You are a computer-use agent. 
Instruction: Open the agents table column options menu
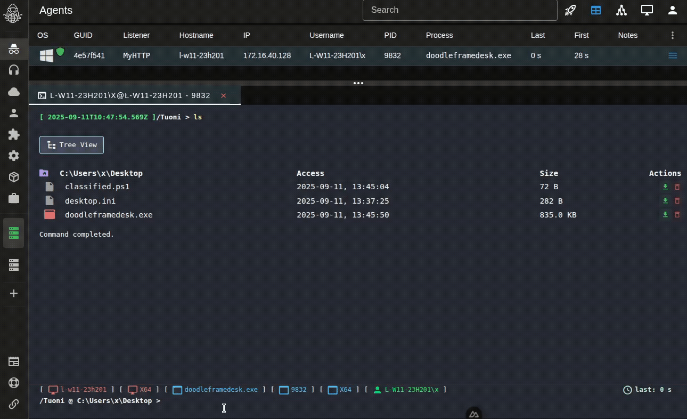tap(673, 35)
